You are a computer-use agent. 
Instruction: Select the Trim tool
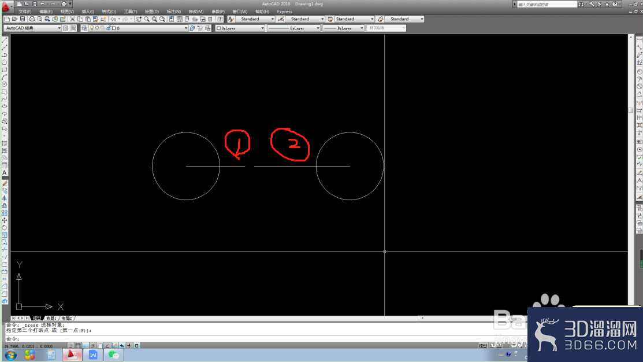5,250
